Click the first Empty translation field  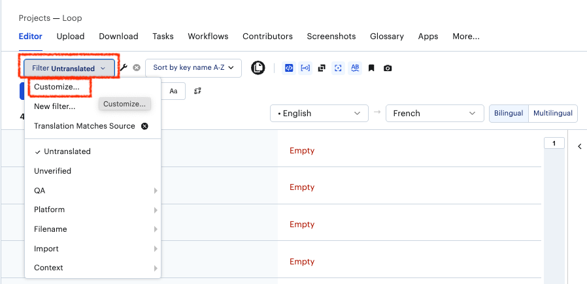(x=302, y=151)
